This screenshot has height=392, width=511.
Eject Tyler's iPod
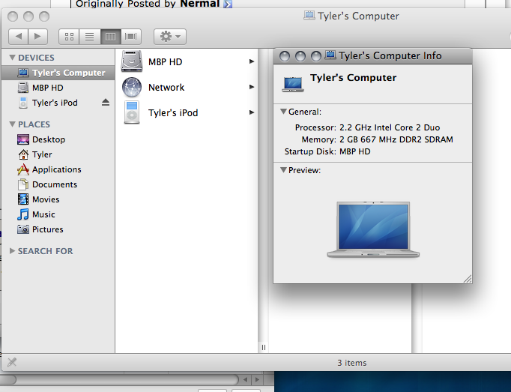pyautogui.click(x=105, y=103)
